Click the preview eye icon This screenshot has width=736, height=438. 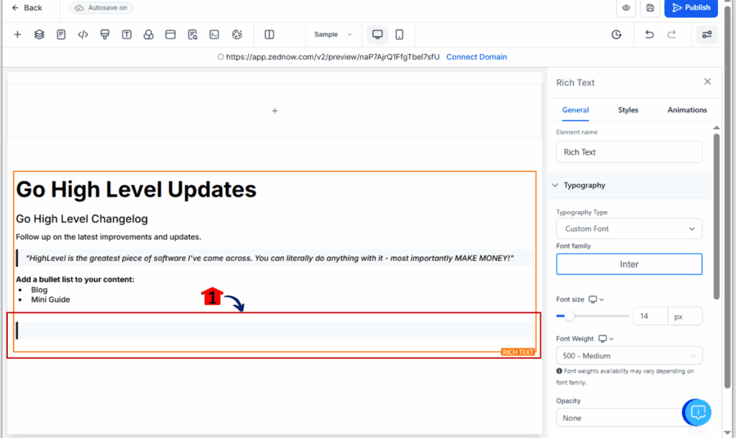click(x=626, y=8)
